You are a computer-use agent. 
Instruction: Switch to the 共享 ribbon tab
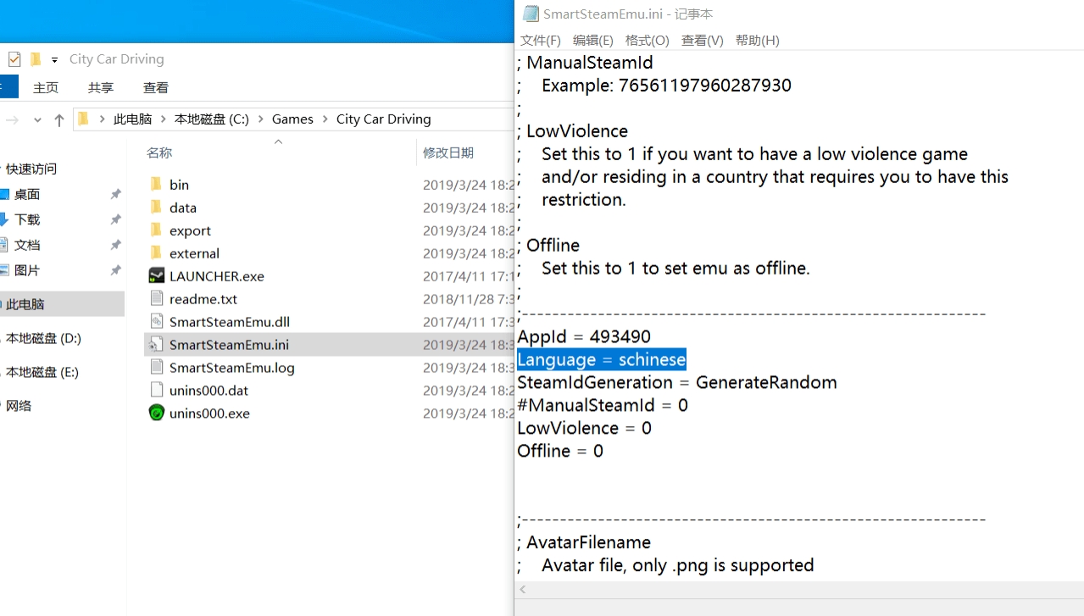tap(101, 87)
